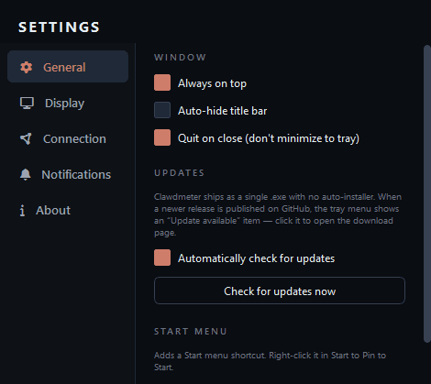This screenshot has width=431, height=384.
Task: Switch to the Display tab
Action: point(68,104)
